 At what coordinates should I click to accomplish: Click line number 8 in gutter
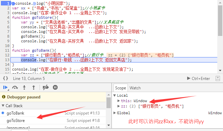[8, 36]
